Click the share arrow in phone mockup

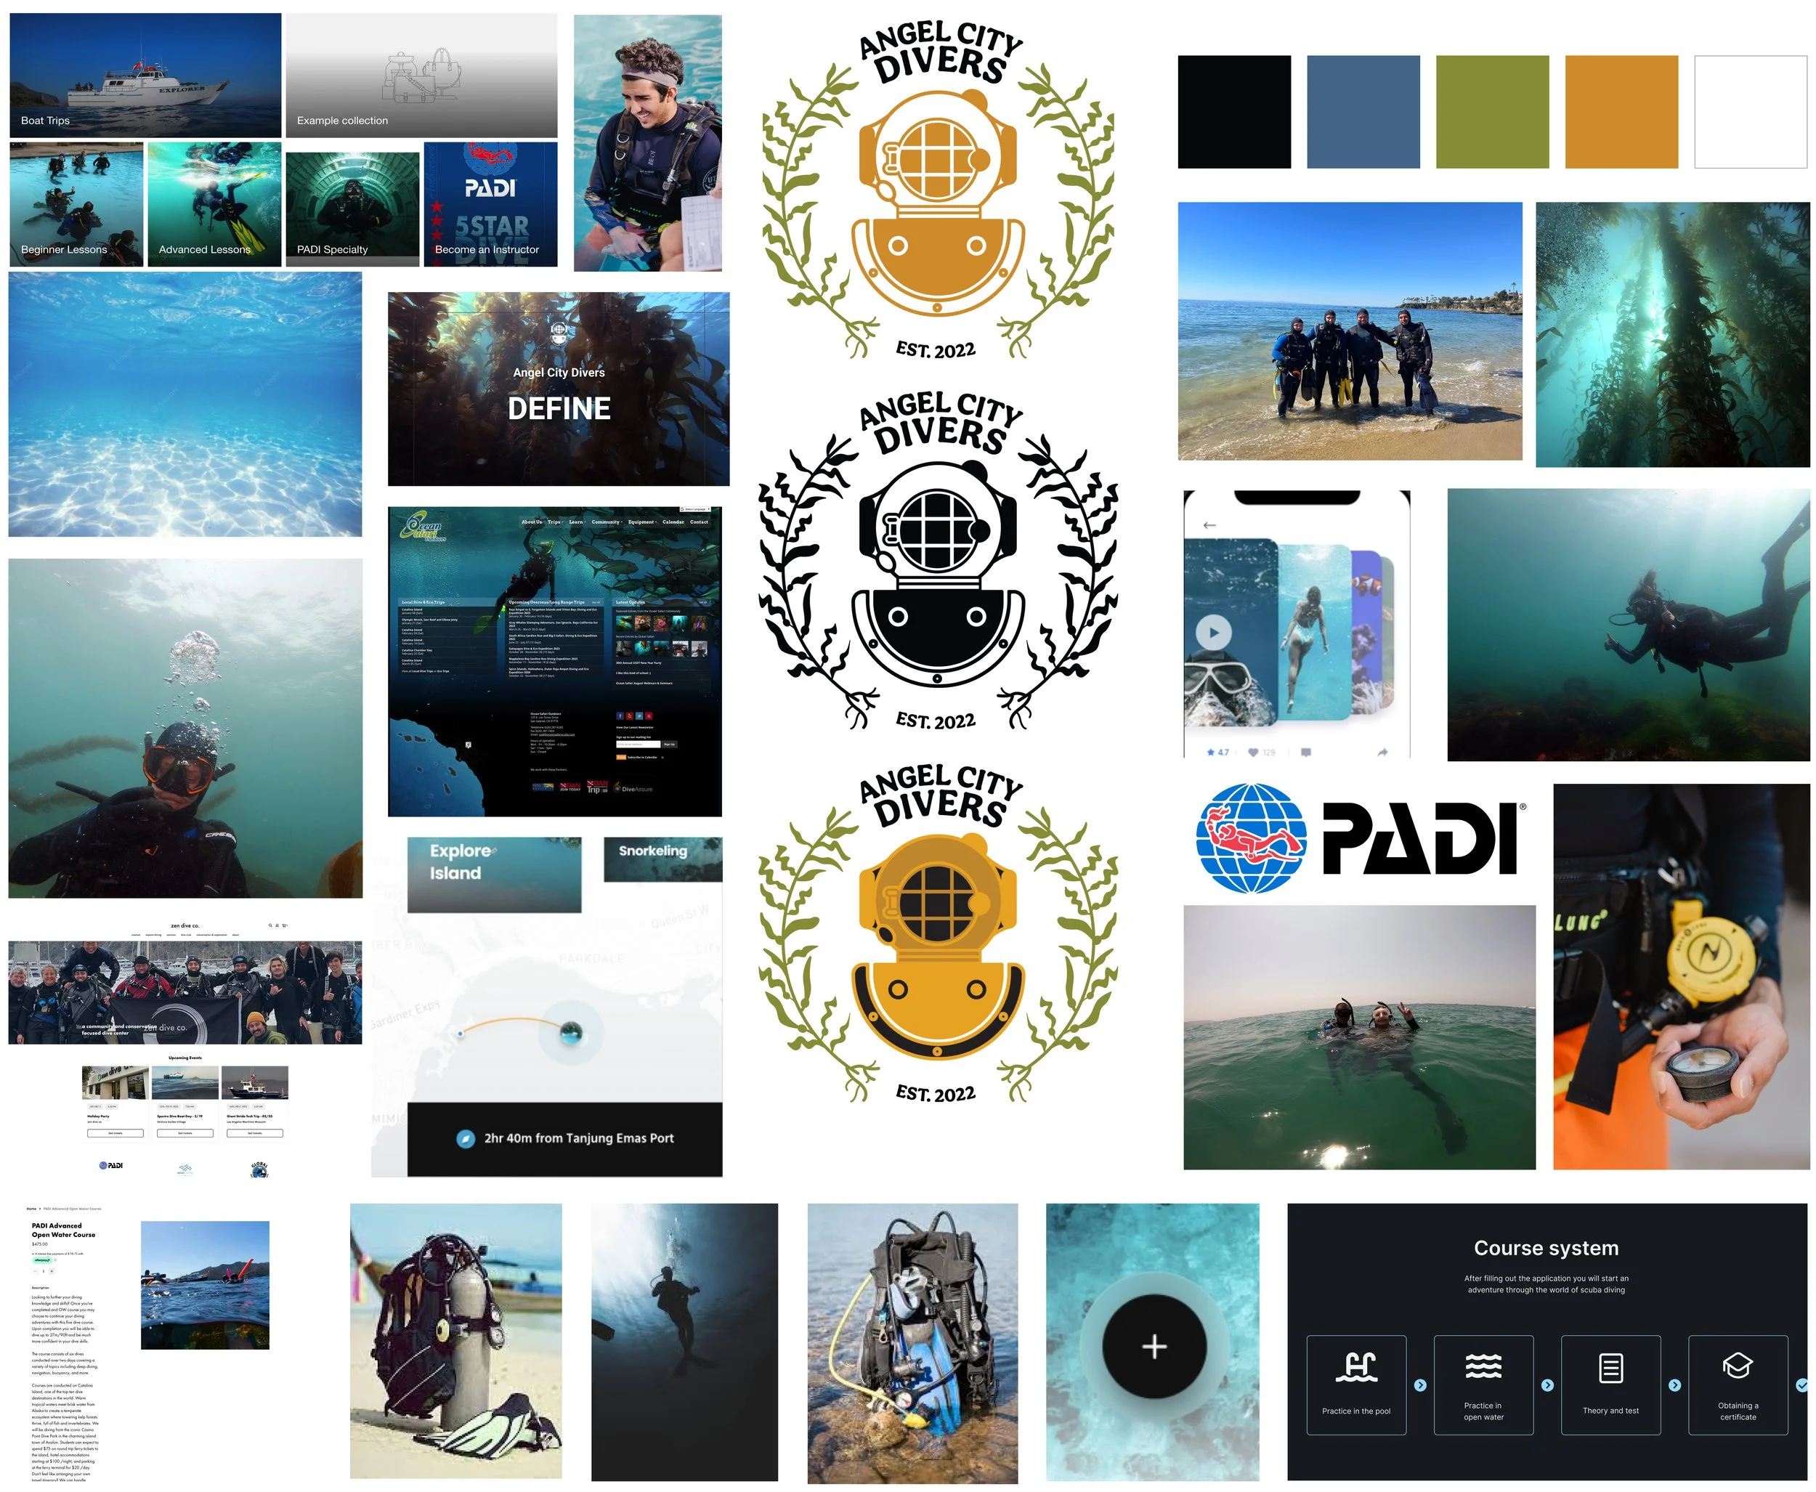(x=1382, y=752)
